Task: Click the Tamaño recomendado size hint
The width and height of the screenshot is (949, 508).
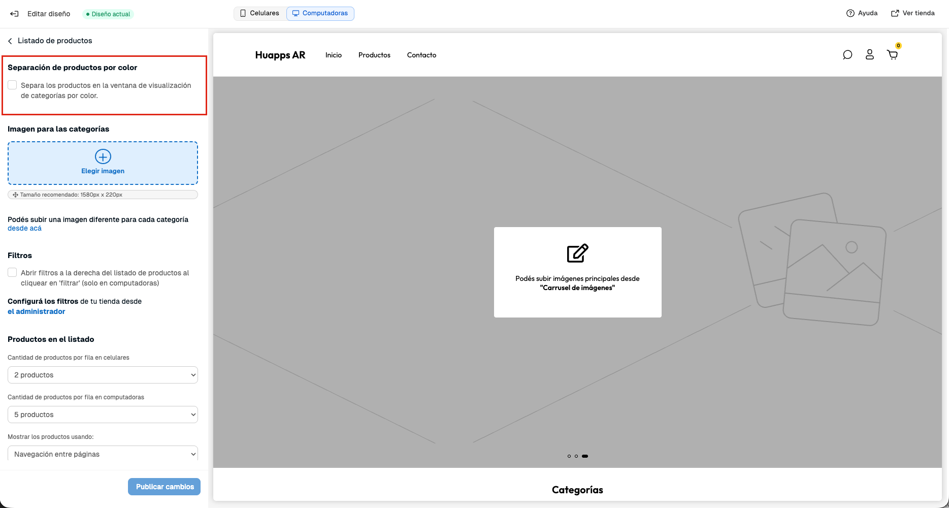Action: (103, 195)
